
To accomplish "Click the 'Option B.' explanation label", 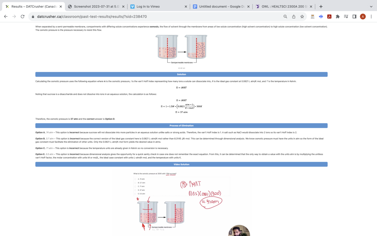I will pos(40,139).
